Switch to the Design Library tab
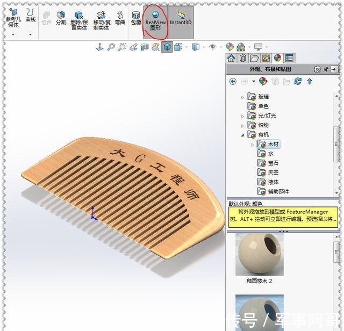 [x=243, y=58]
